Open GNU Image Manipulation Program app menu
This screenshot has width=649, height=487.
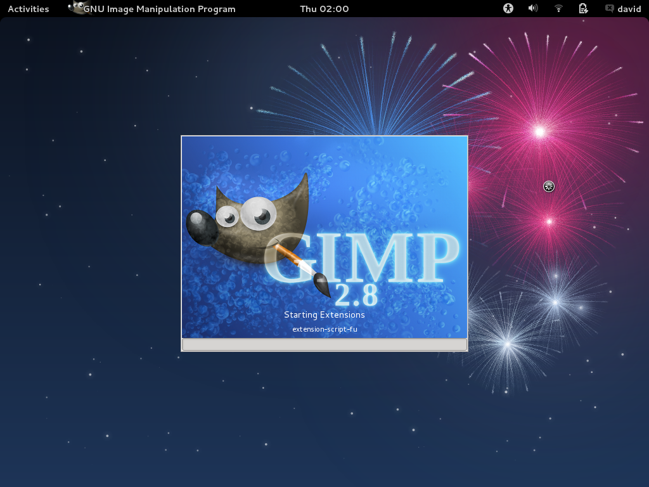tap(152, 9)
